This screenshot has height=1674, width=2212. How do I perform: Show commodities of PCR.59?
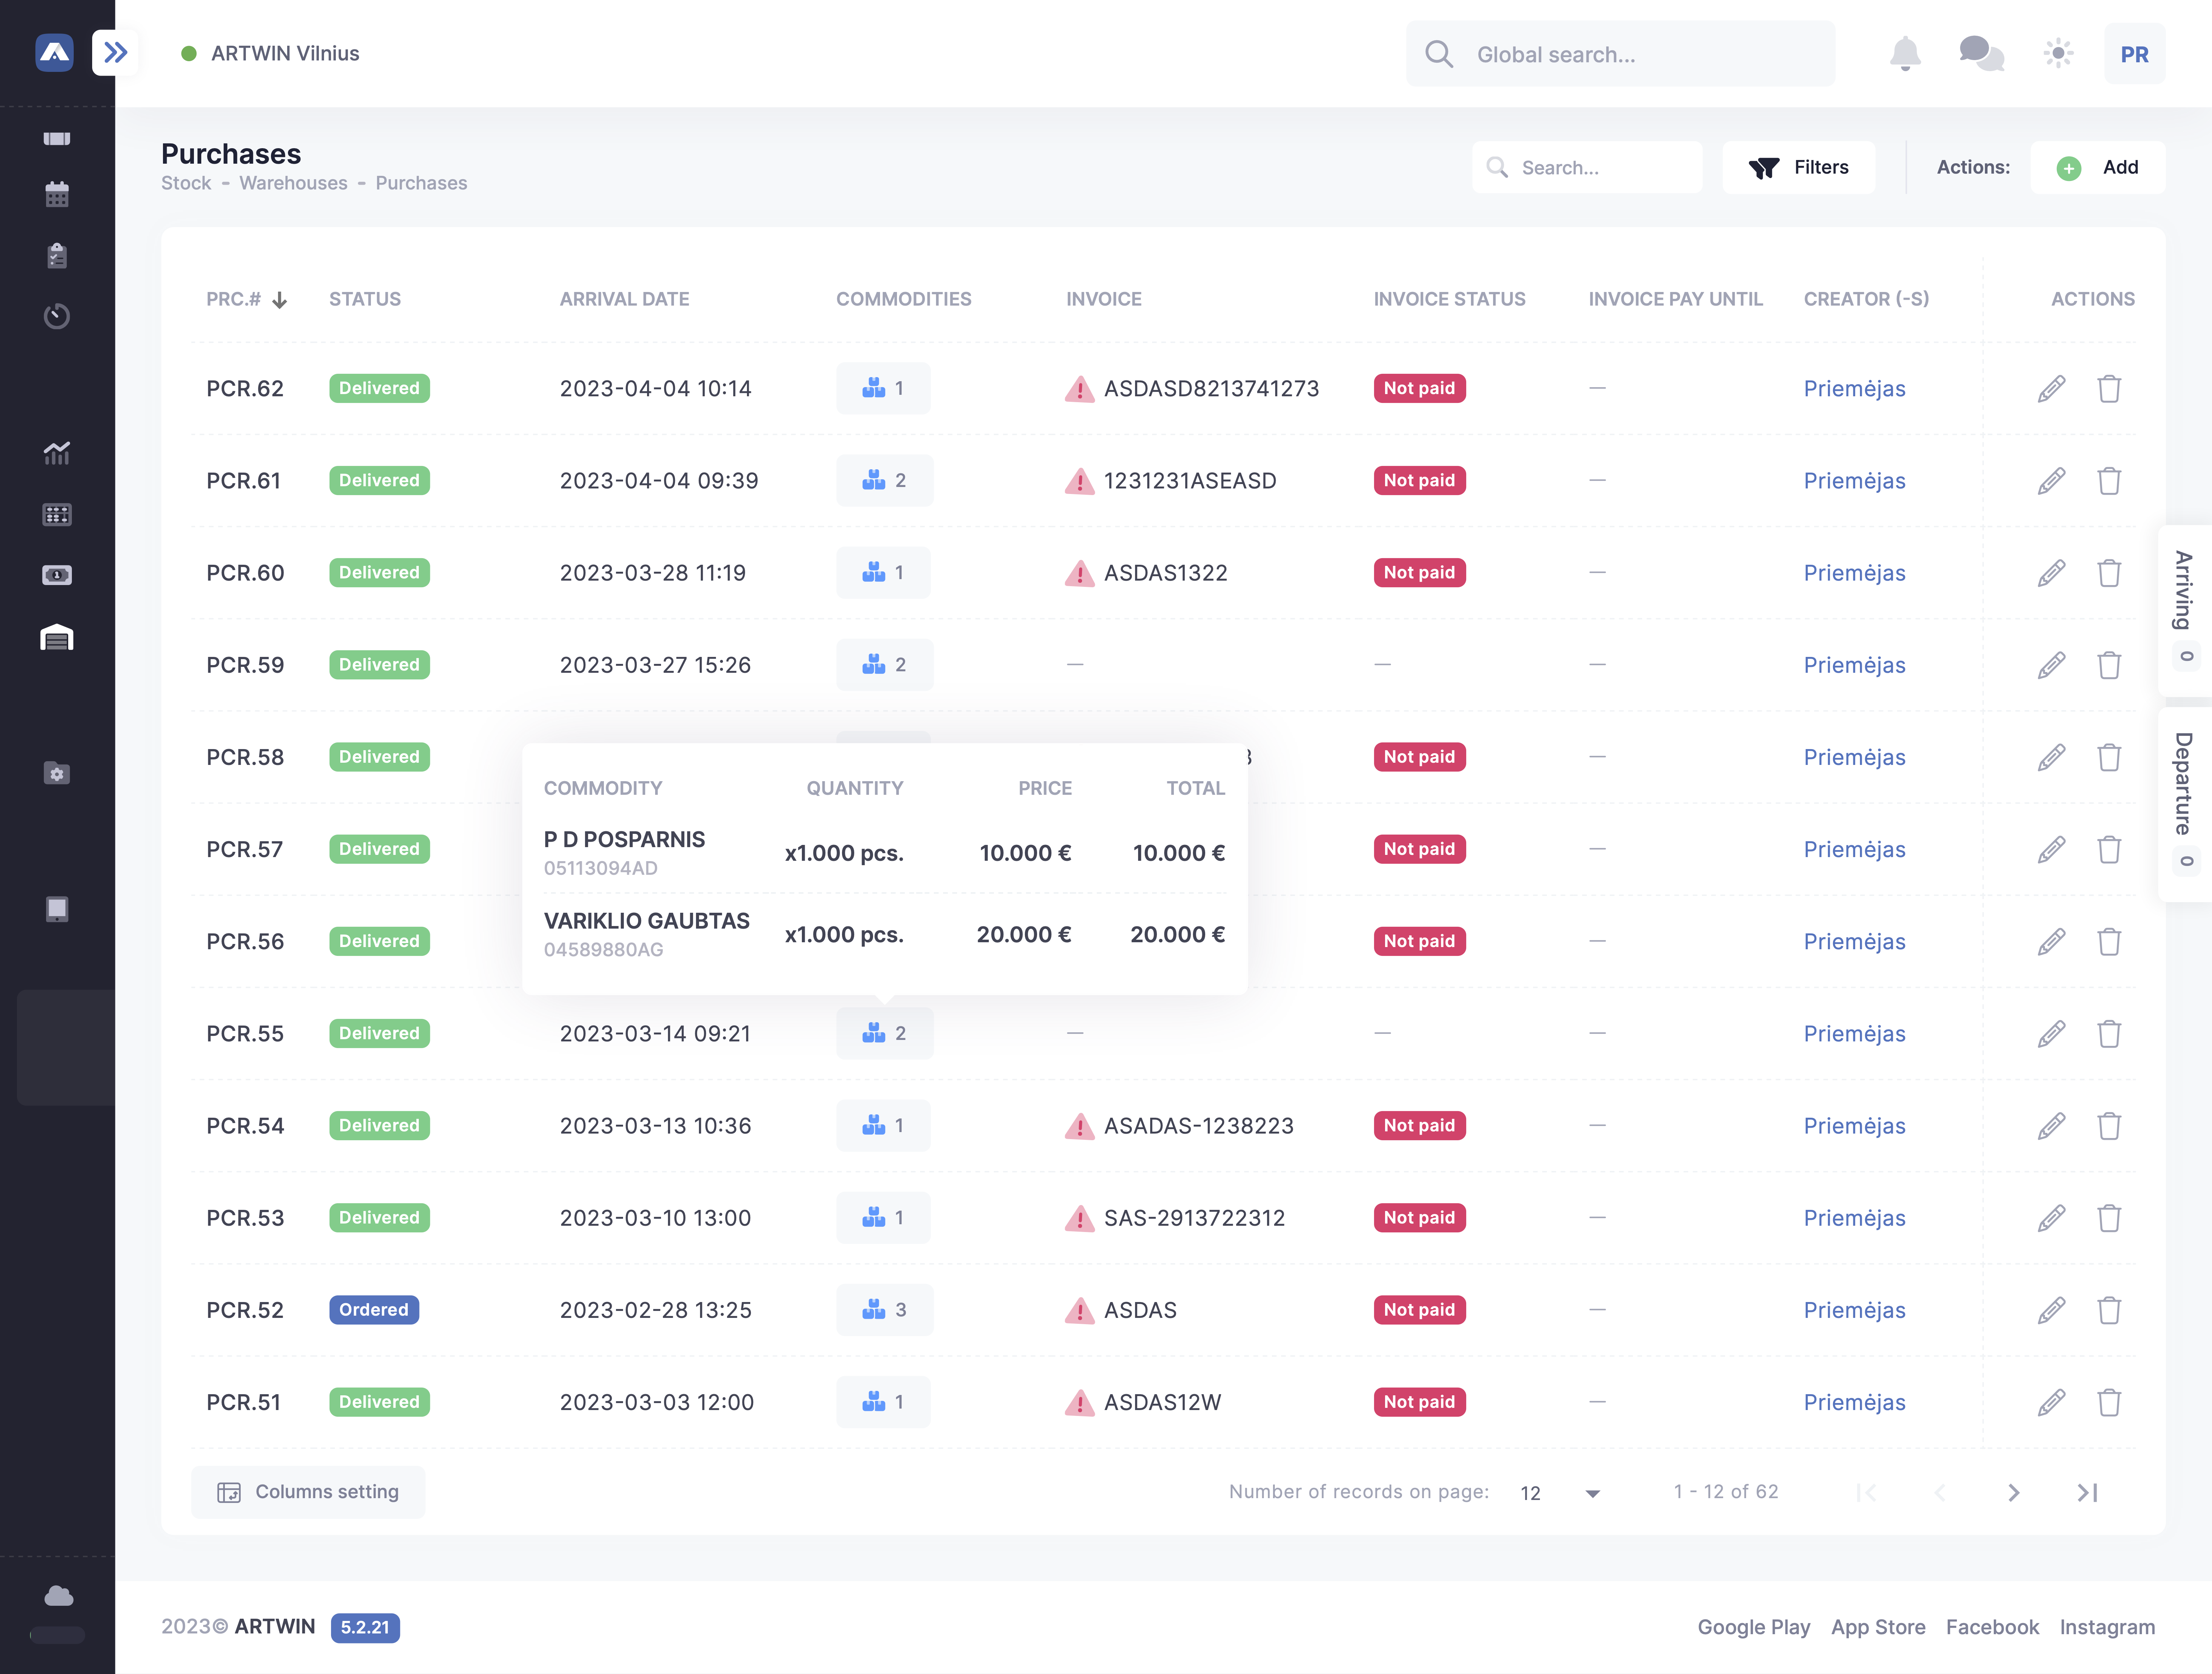click(x=885, y=665)
